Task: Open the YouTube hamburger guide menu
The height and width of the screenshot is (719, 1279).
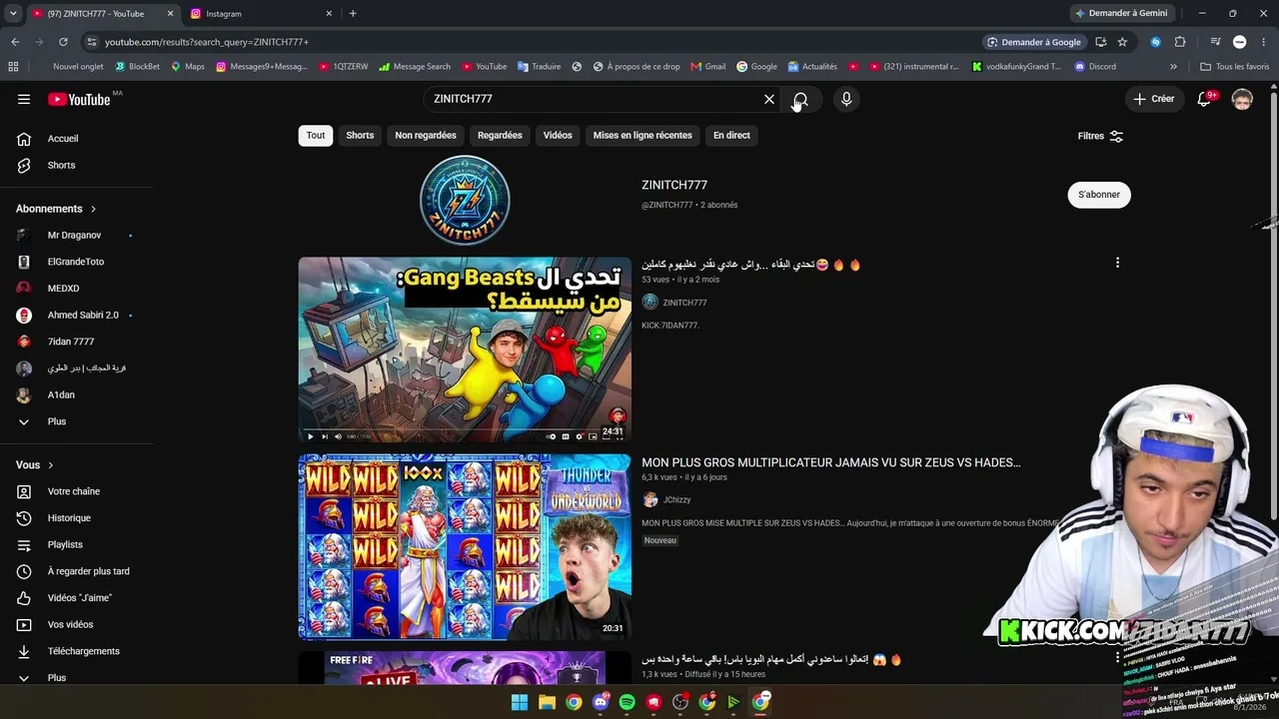Action: click(24, 99)
